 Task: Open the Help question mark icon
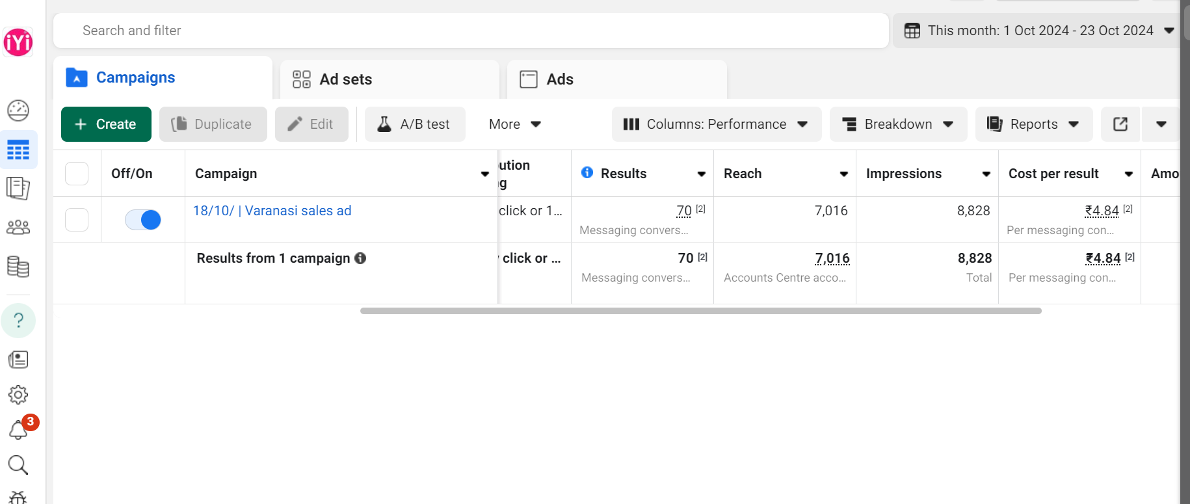pos(18,321)
